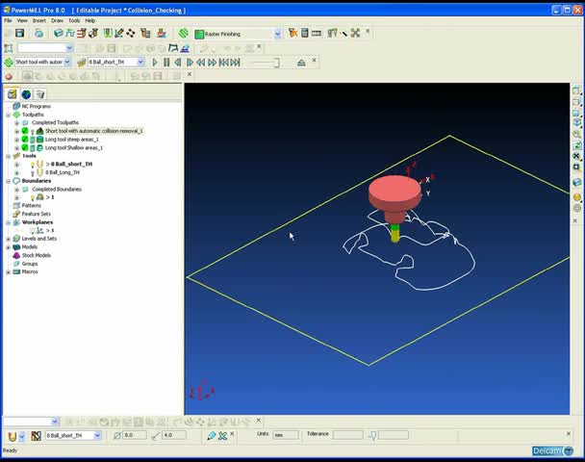Open the Insert menu
585x462 pixels.
coord(39,20)
